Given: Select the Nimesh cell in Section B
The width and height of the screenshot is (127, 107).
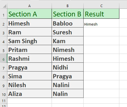Looking at the screenshot, I should point(67,49).
